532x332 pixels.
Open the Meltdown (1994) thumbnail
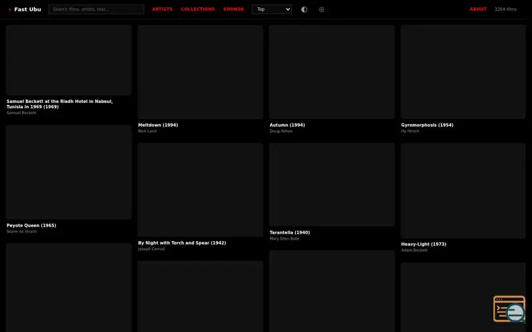[x=201, y=72]
